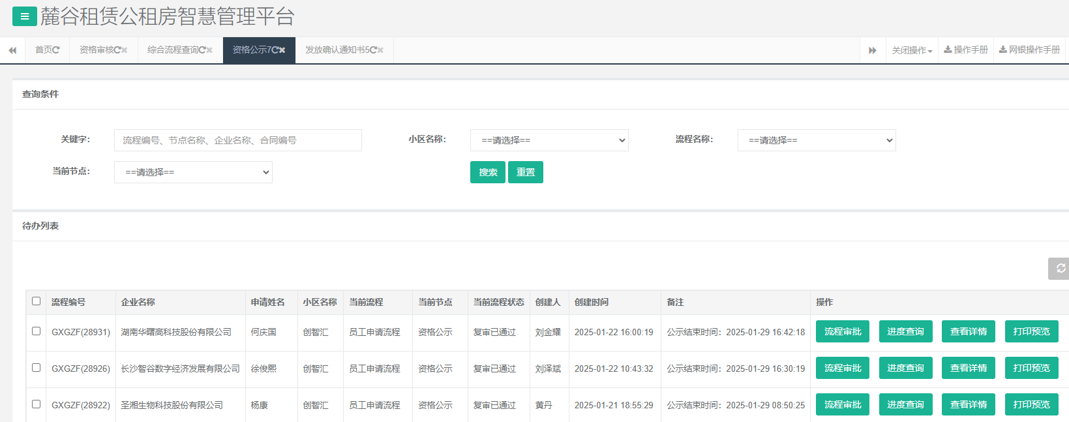This screenshot has width=1069, height=422.
Task: Select the checkbox for GXGZF(28922)
Action: point(37,404)
